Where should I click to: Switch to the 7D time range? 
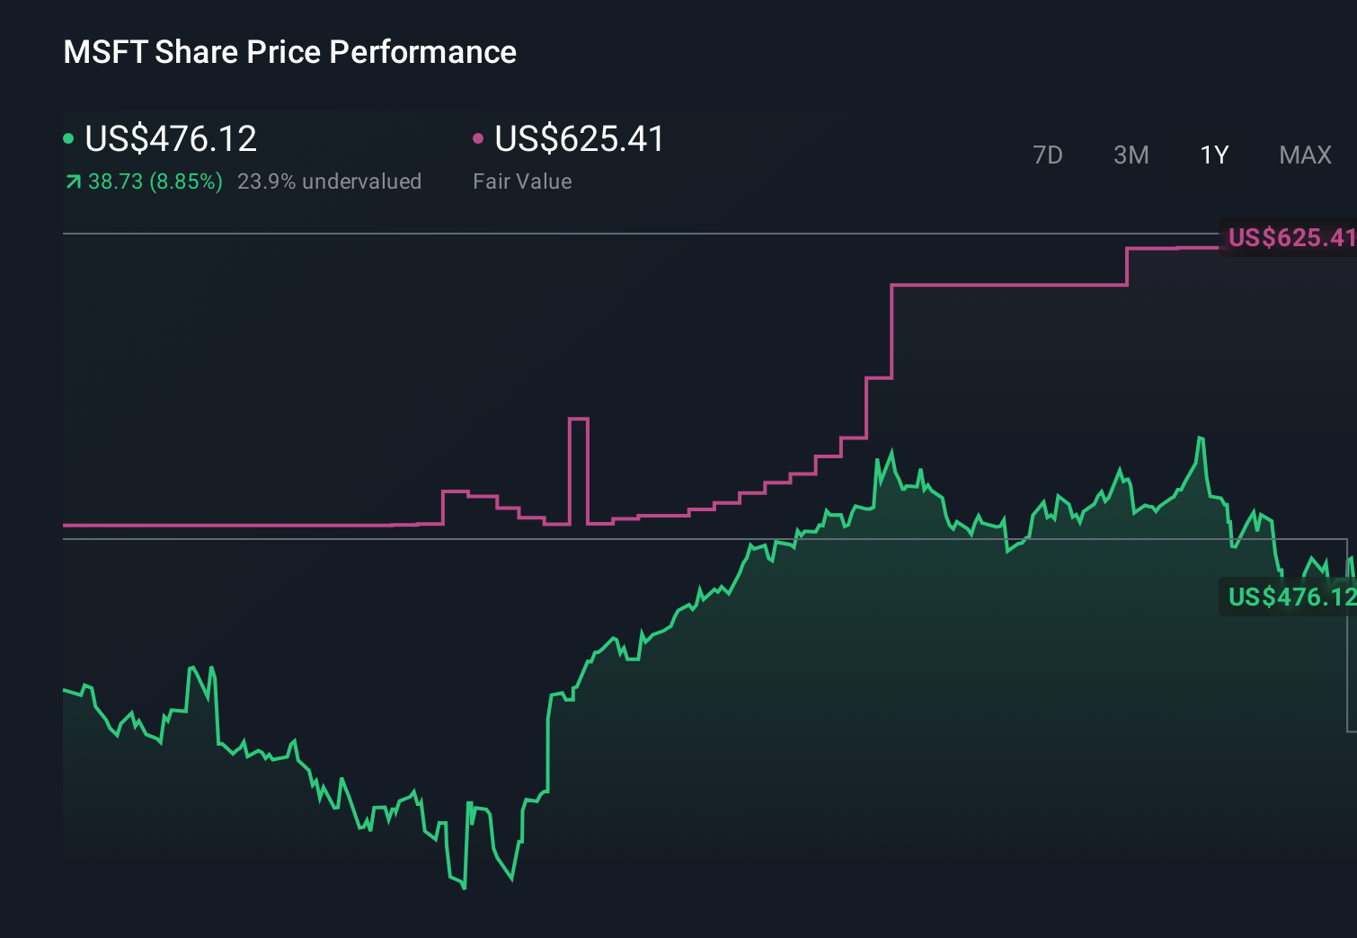coord(1048,155)
